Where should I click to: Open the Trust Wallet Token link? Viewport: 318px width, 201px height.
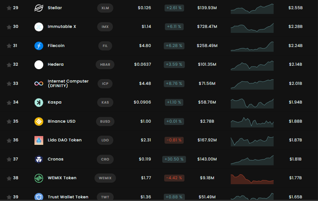pyautogui.click(x=68, y=197)
